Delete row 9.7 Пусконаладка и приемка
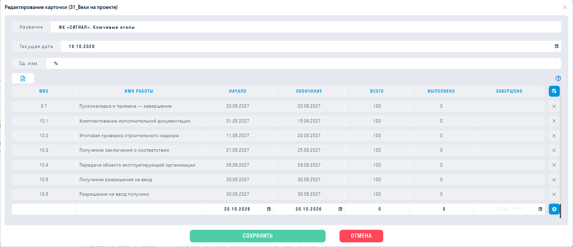This screenshot has width=573, height=247. pyautogui.click(x=554, y=106)
